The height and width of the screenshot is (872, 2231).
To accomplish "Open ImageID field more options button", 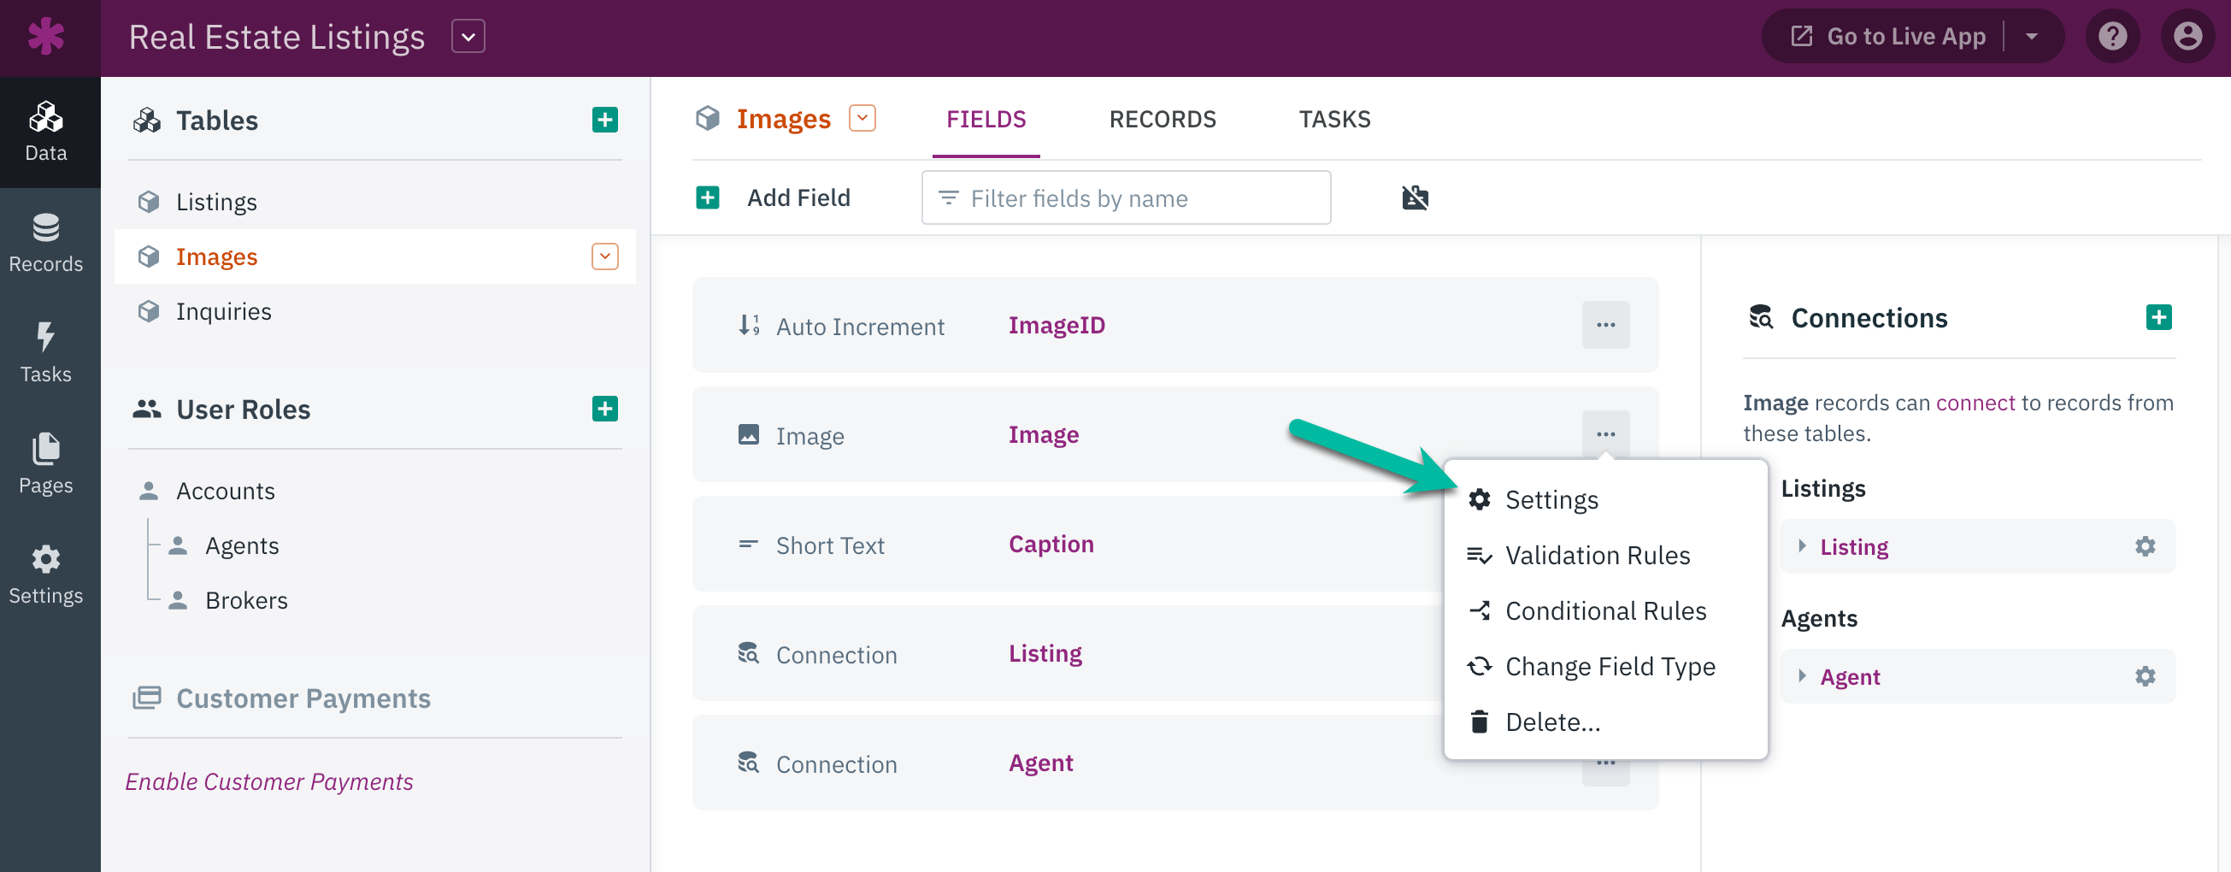I will (1604, 326).
